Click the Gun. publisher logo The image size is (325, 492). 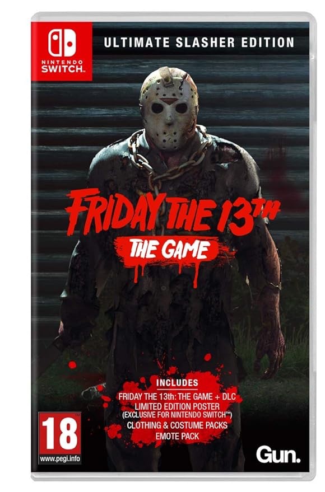[x=278, y=454]
